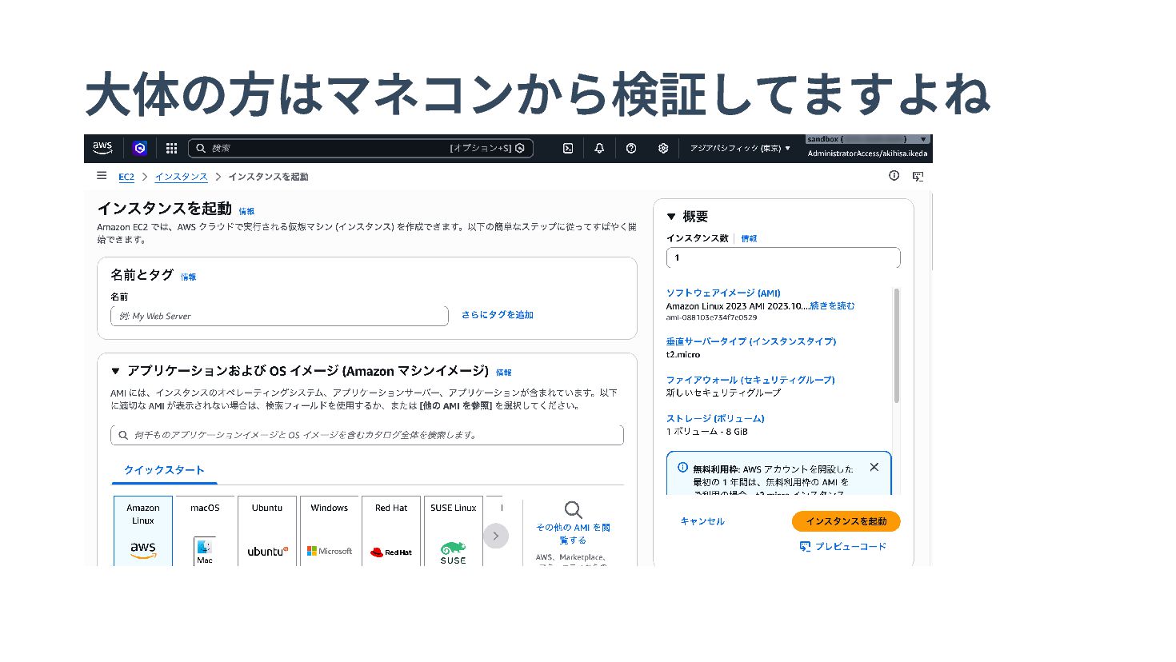This screenshot has width=1176, height=662.
Task: Open the 仮想サーバータイプ (インスタンスタイプ) link
Action: [x=751, y=341]
